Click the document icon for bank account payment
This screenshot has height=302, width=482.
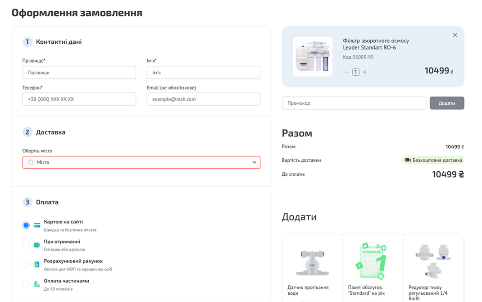(x=37, y=265)
